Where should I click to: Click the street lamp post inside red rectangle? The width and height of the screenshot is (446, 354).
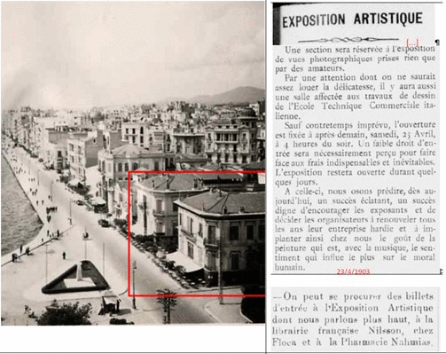134,285
